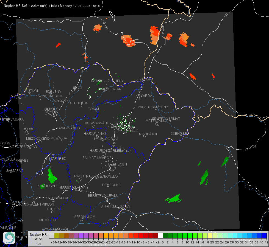Select the MEZŐTÚR label
This screenshot has width=269, height=247.
[x=48, y=220]
